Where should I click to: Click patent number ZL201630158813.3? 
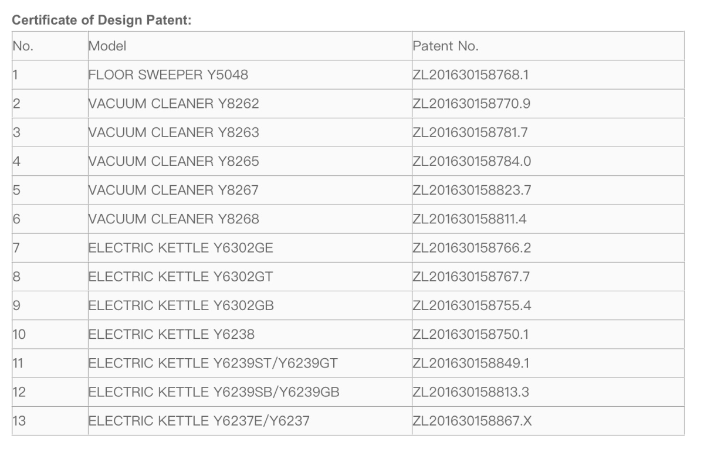pos(471,392)
